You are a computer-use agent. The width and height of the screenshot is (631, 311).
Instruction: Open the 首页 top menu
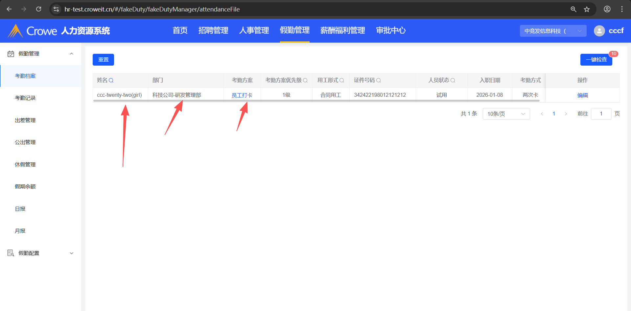(x=180, y=31)
